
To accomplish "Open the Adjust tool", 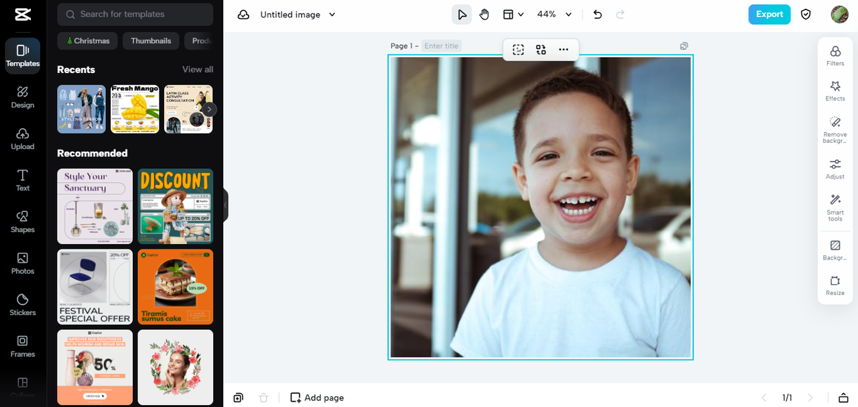I will 835,169.
